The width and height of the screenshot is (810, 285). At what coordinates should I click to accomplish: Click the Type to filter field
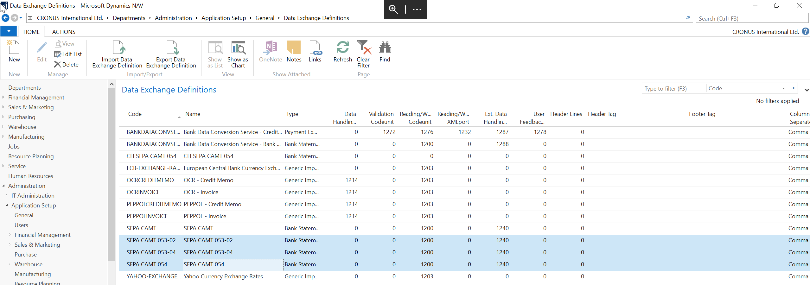[x=674, y=89]
